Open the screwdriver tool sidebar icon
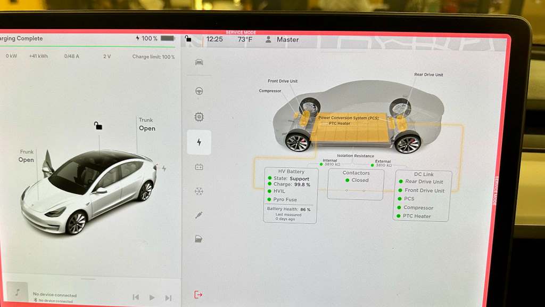This screenshot has height=307, width=545. tap(199, 215)
